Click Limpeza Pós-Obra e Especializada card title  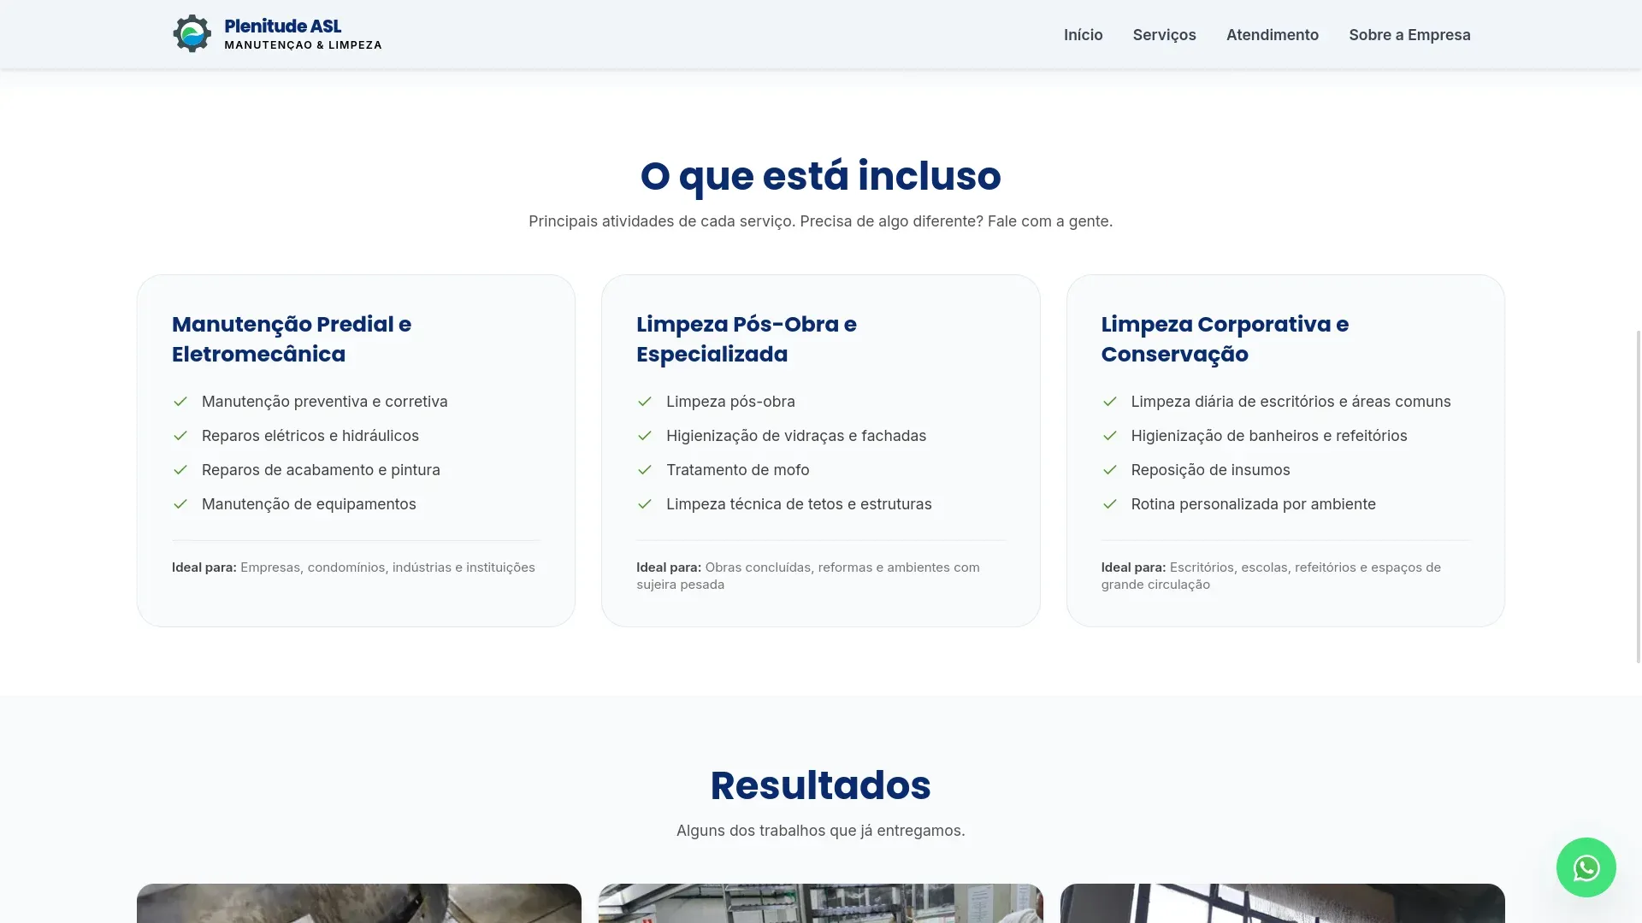(746, 339)
